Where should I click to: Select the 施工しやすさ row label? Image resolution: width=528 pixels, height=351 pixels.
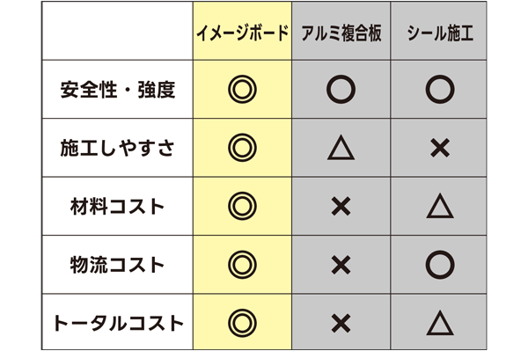click(118, 148)
